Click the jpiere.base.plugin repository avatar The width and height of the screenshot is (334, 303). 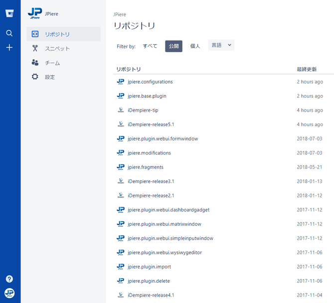click(x=121, y=96)
